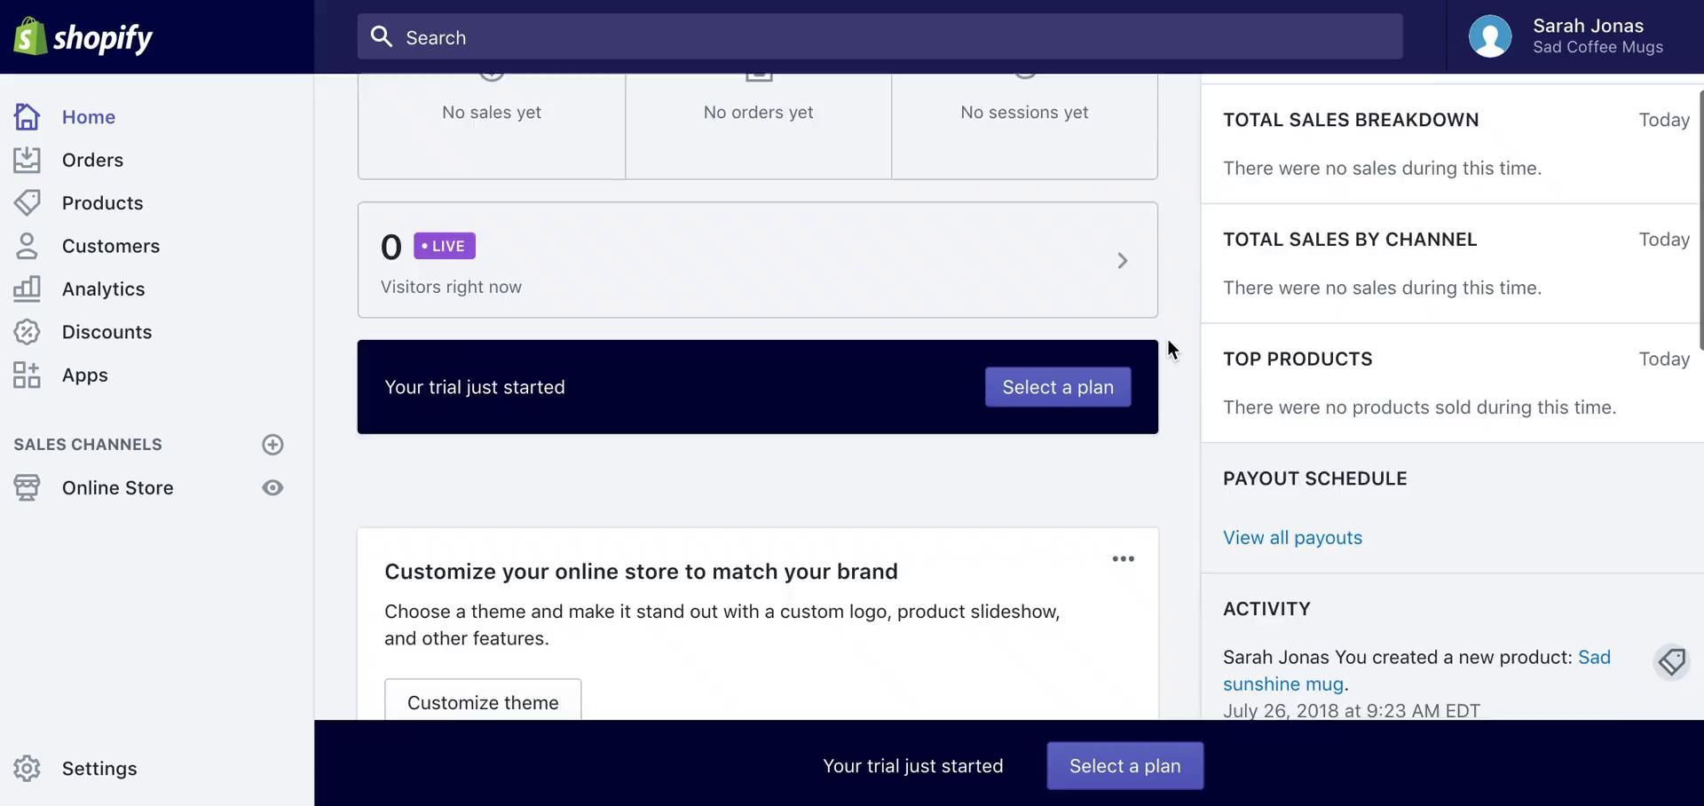
Task: View online store using eye icon
Action: [x=272, y=488]
